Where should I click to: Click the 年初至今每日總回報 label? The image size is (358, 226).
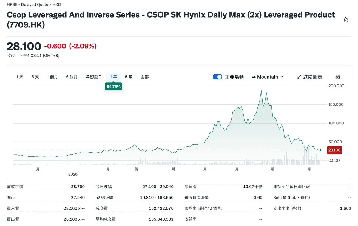[291, 187]
